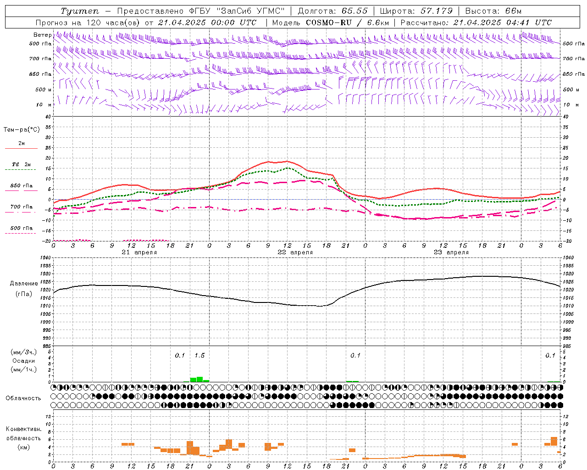Click the Tyumen station title
The height and width of the screenshot is (470, 587).
(x=80, y=11)
